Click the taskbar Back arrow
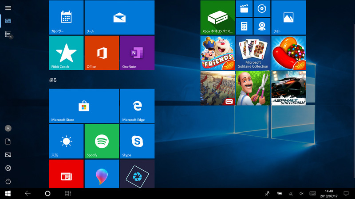This screenshot has height=199, width=355. click(x=28, y=193)
